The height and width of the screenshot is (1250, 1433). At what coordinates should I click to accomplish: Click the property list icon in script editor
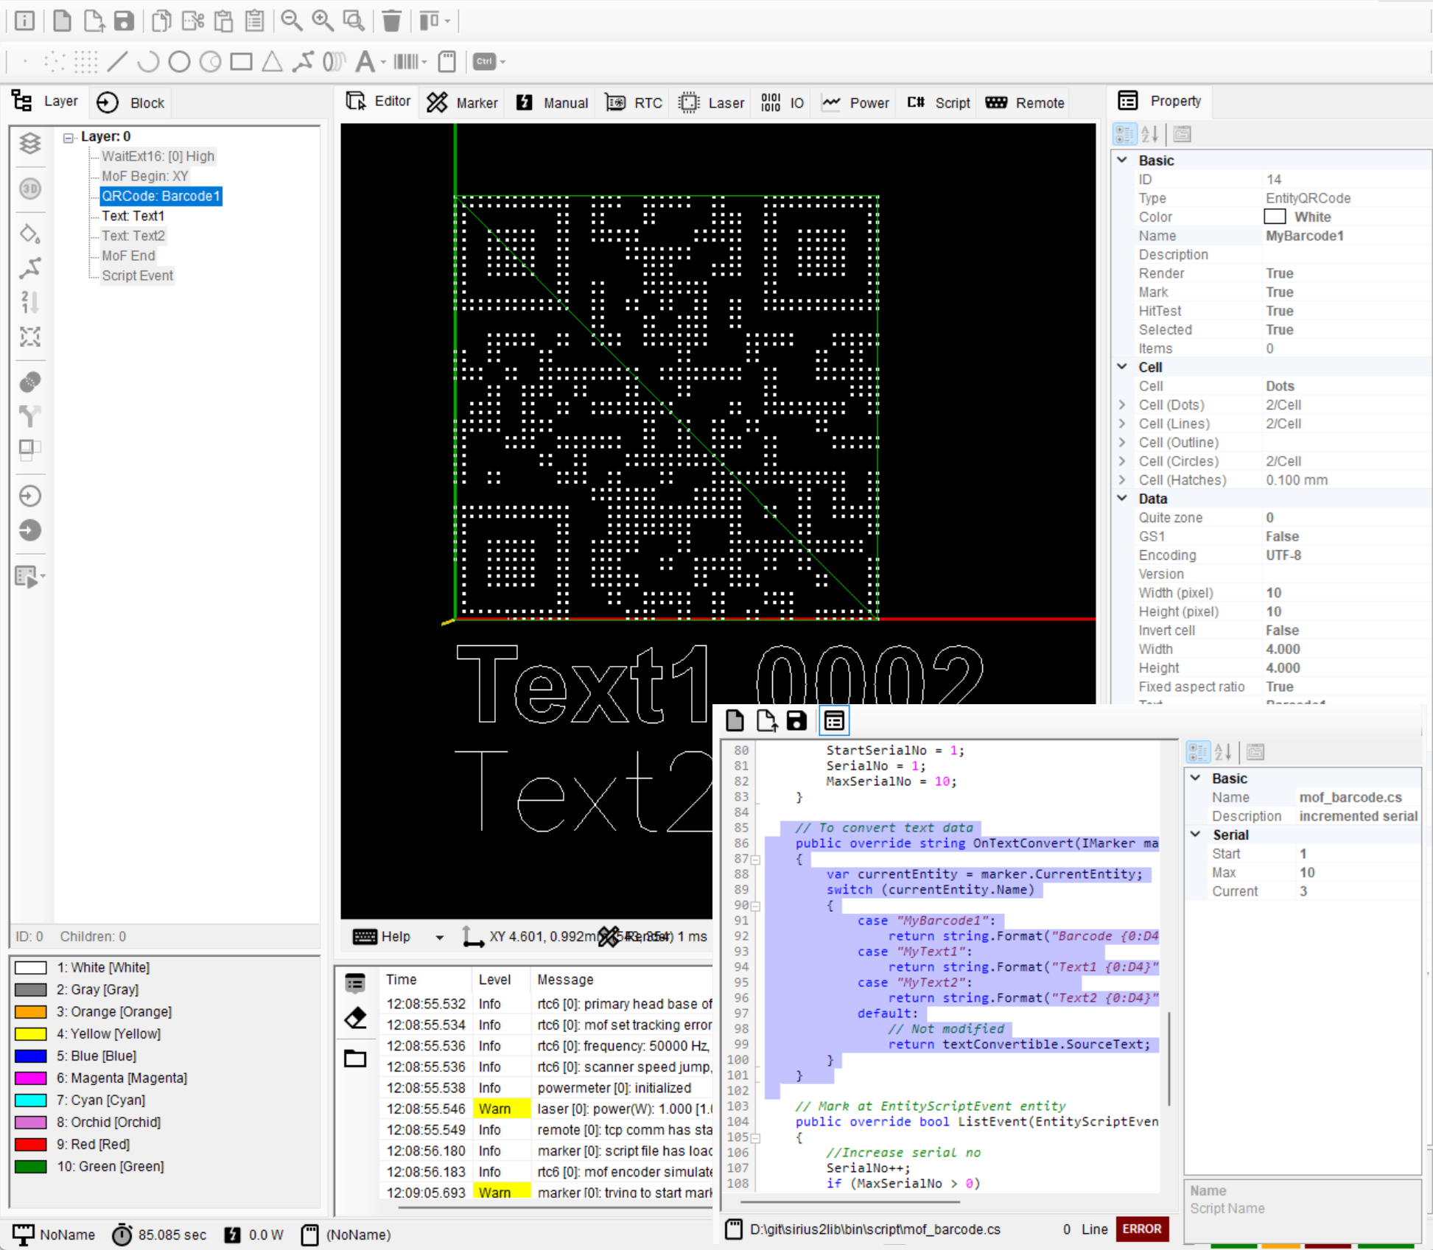click(834, 720)
